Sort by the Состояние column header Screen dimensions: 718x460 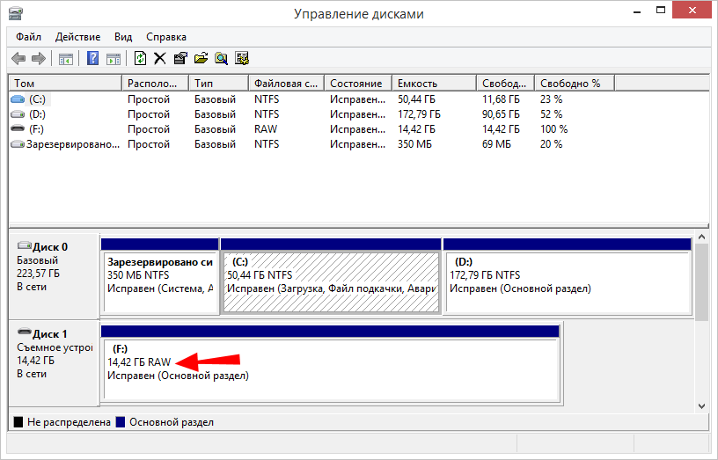(x=358, y=84)
